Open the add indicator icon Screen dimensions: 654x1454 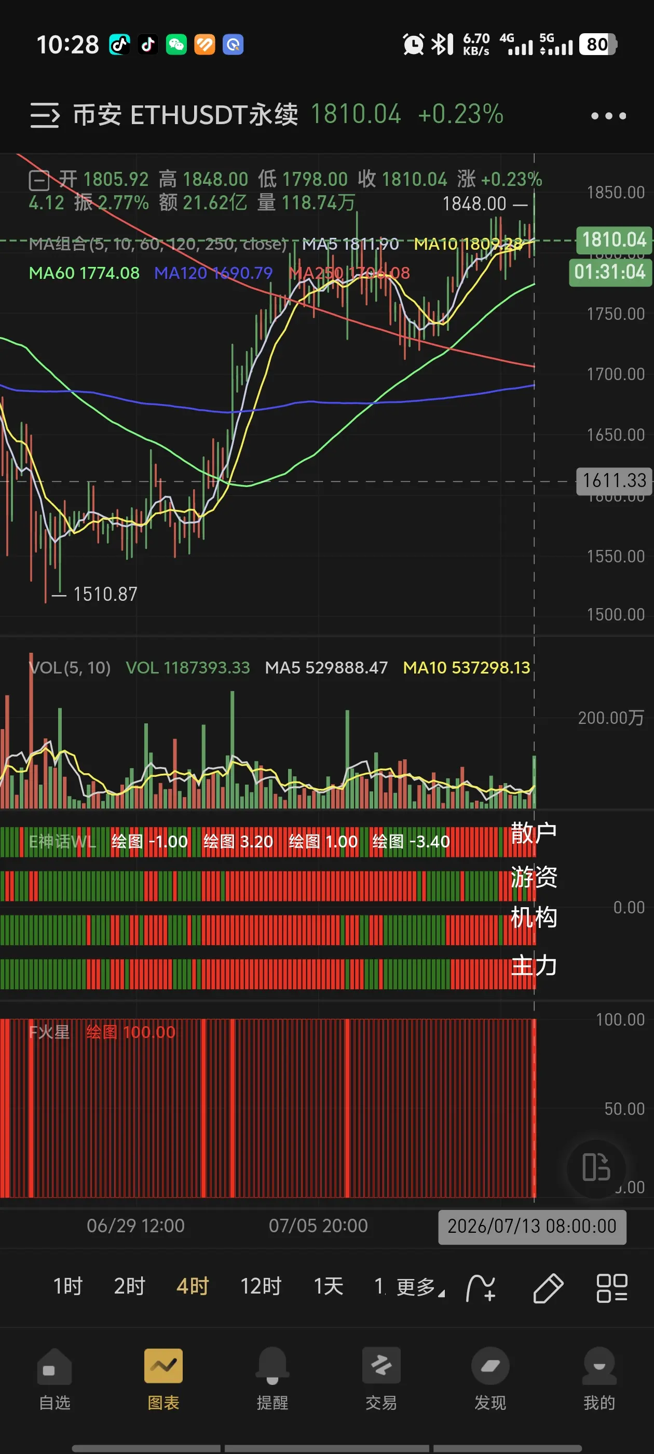coord(481,1287)
